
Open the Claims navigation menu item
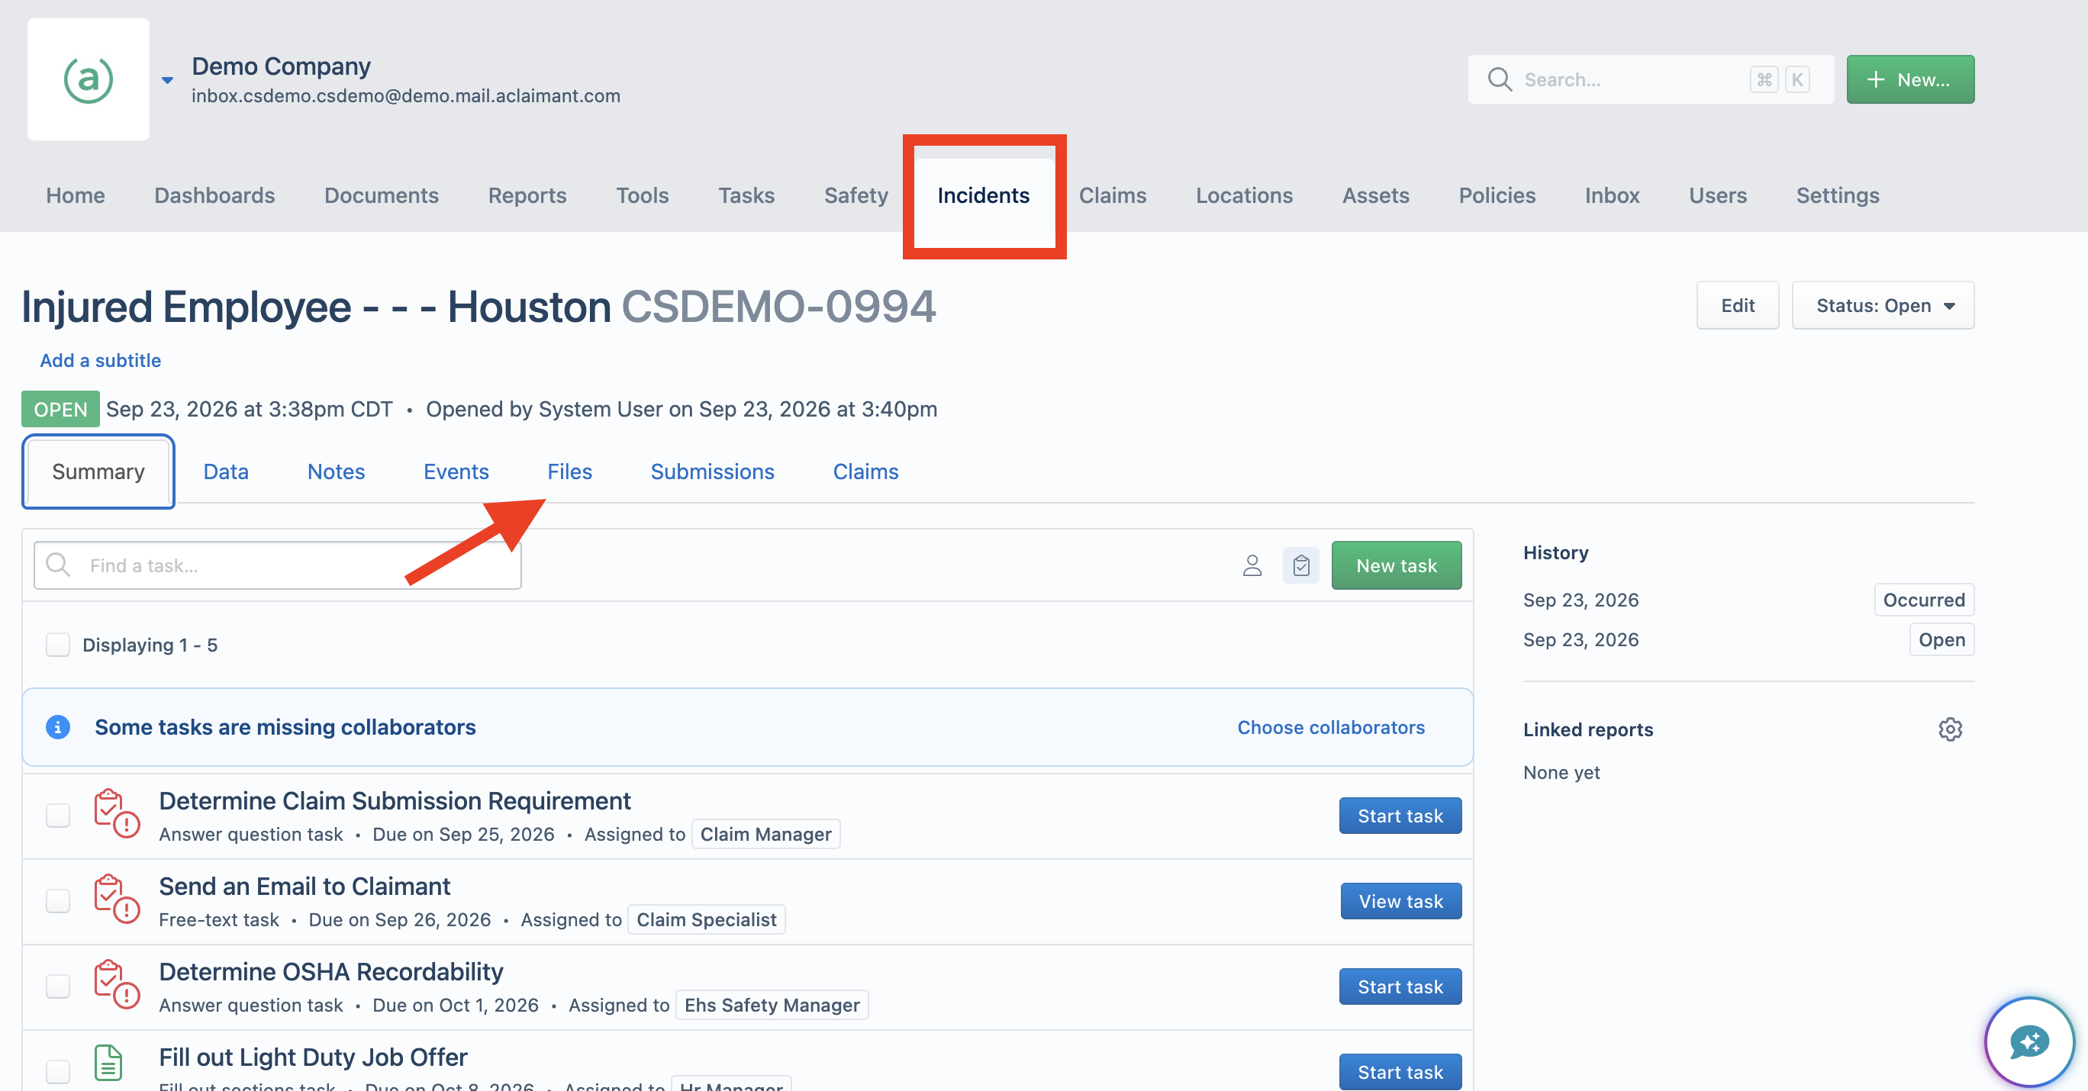click(1112, 195)
